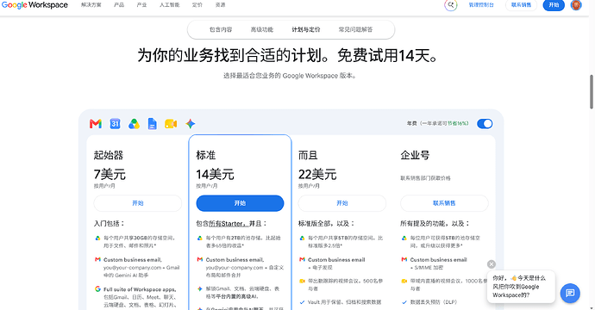Open the 定价 menu item
Screen dimensions: 595x310
click(x=197, y=5)
